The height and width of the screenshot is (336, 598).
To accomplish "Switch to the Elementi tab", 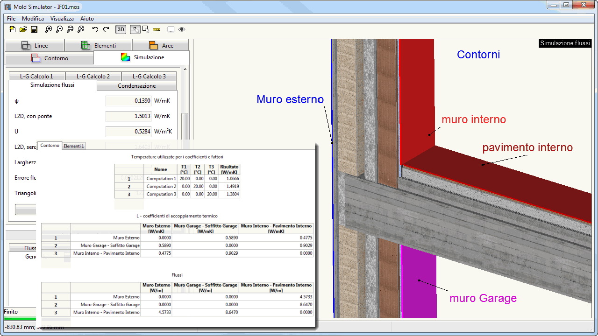I will click(x=99, y=45).
